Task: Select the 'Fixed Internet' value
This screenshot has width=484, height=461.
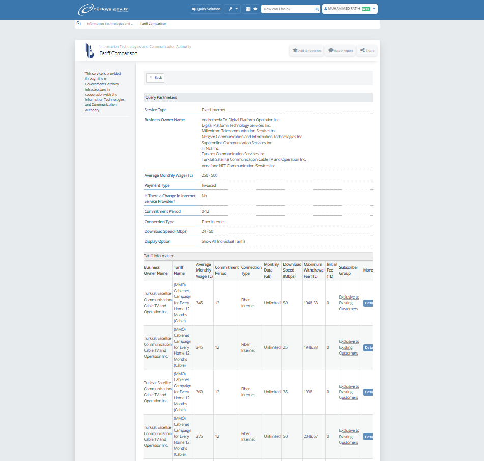Action: (213, 110)
